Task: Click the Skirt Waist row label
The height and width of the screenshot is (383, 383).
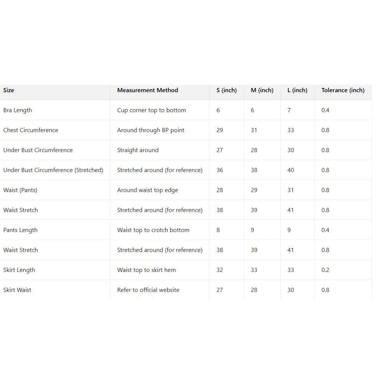Action: [x=17, y=290]
